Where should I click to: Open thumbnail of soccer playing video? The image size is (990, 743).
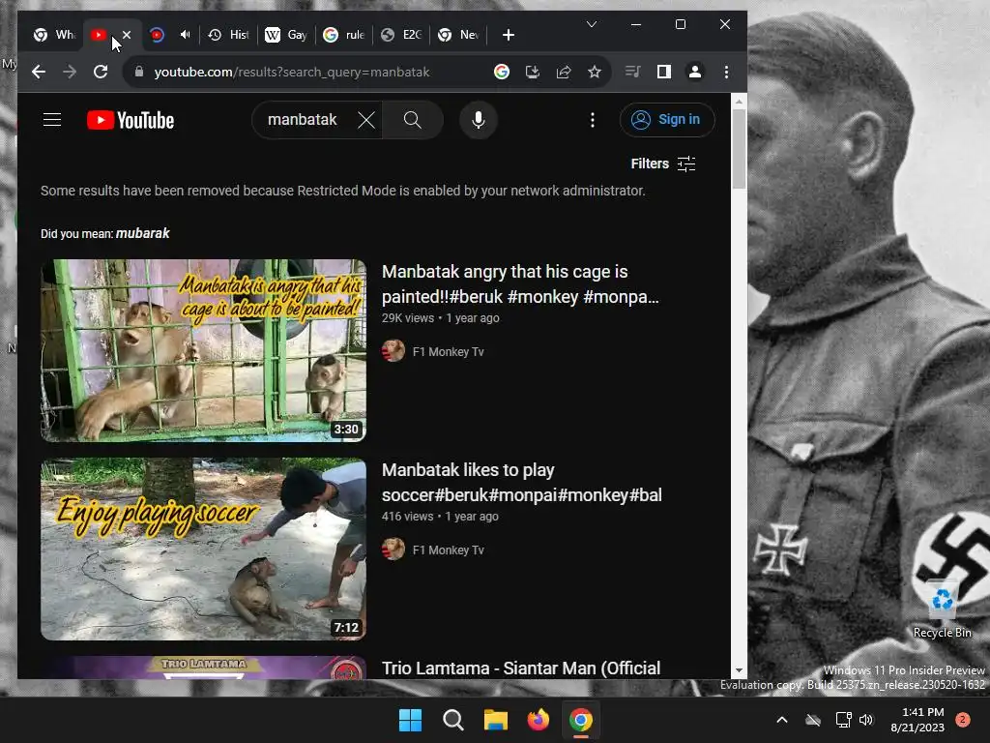click(x=203, y=549)
